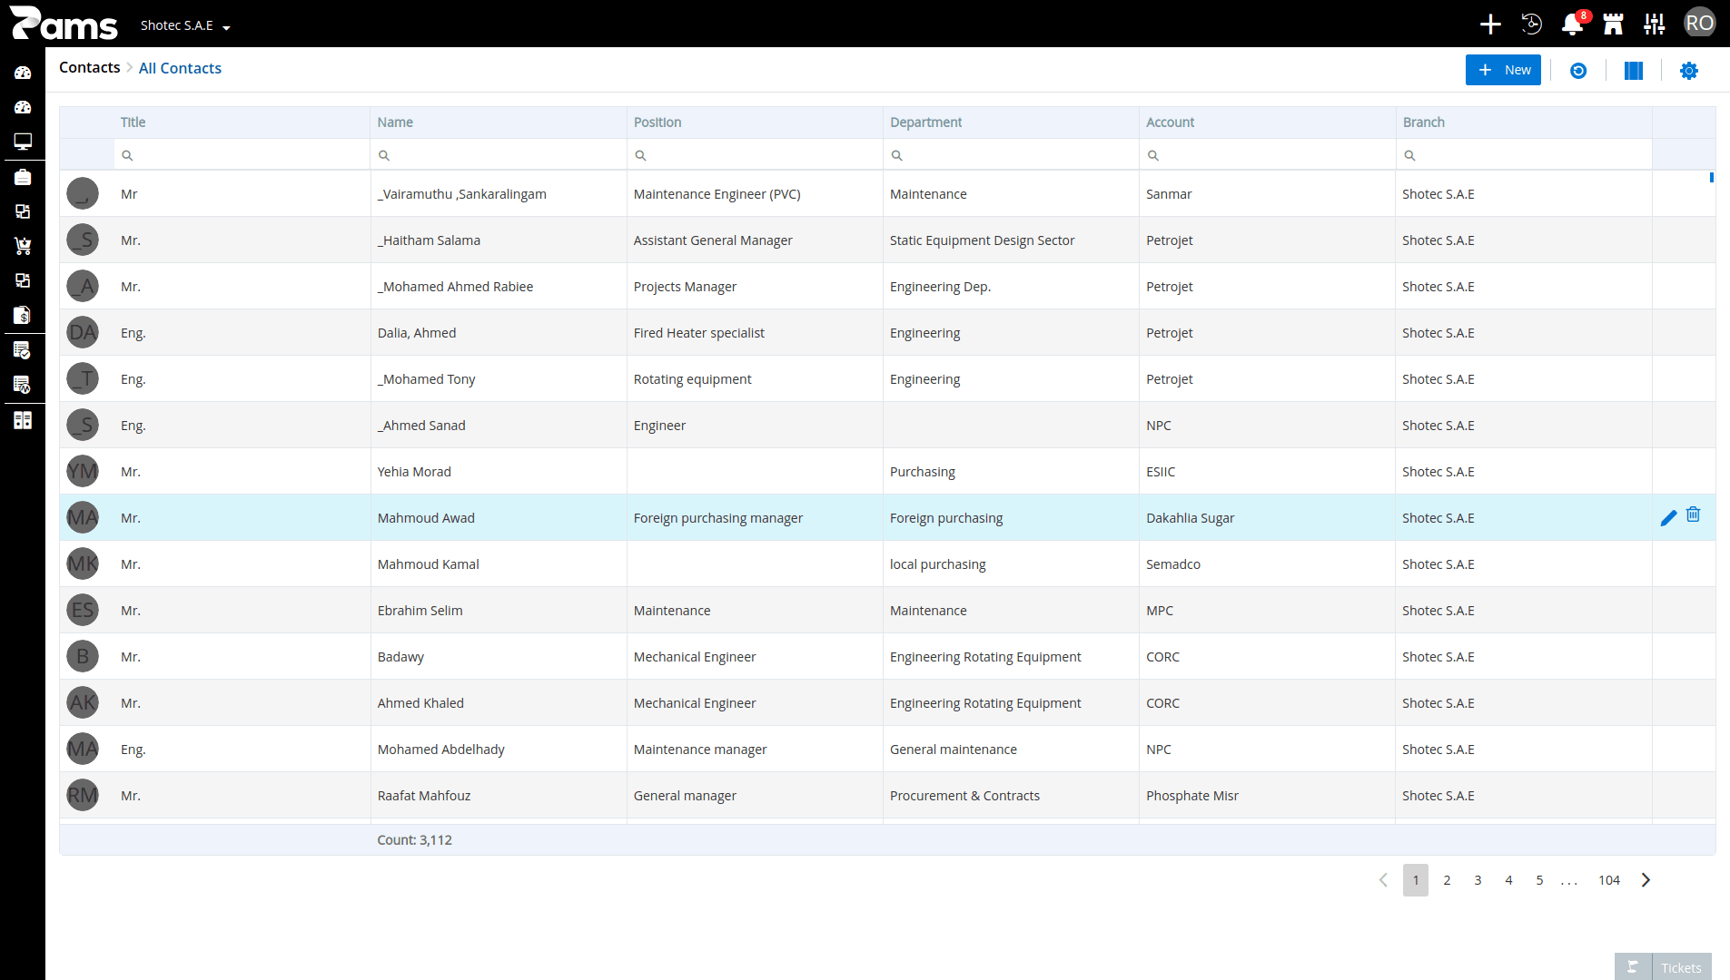Delete the Mahmoud Awad row with the trash icon
Image resolution: width=1730 pixels, height=980 pixels.
point(1694,514)
